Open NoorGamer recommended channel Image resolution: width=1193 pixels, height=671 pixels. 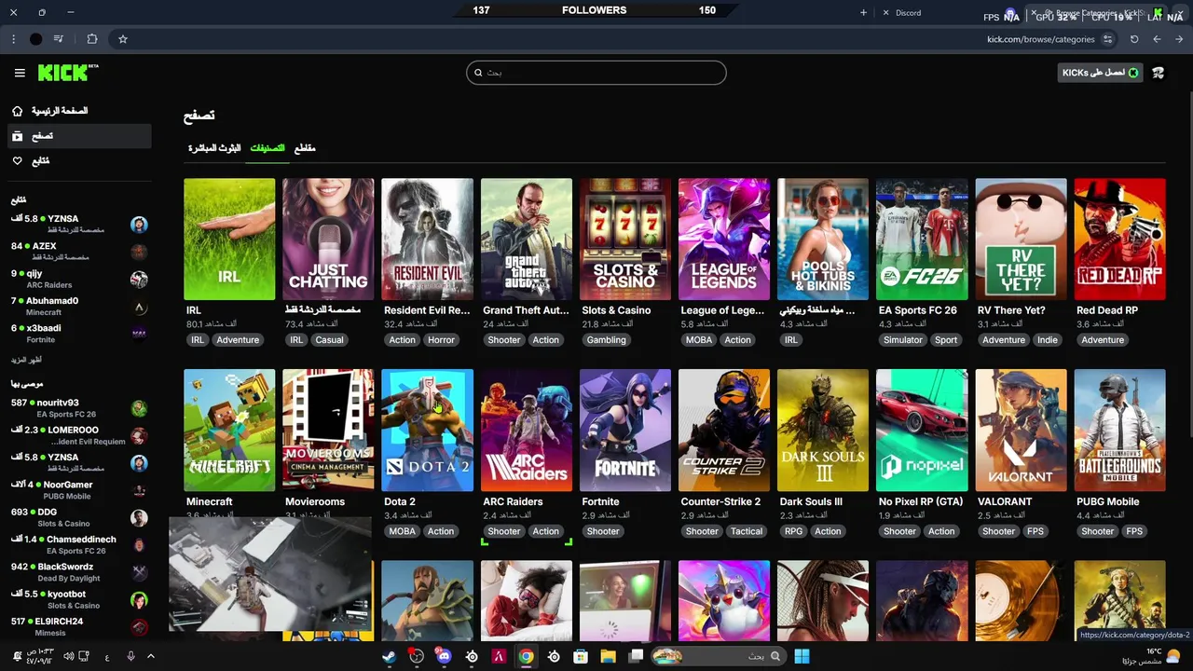79,490
